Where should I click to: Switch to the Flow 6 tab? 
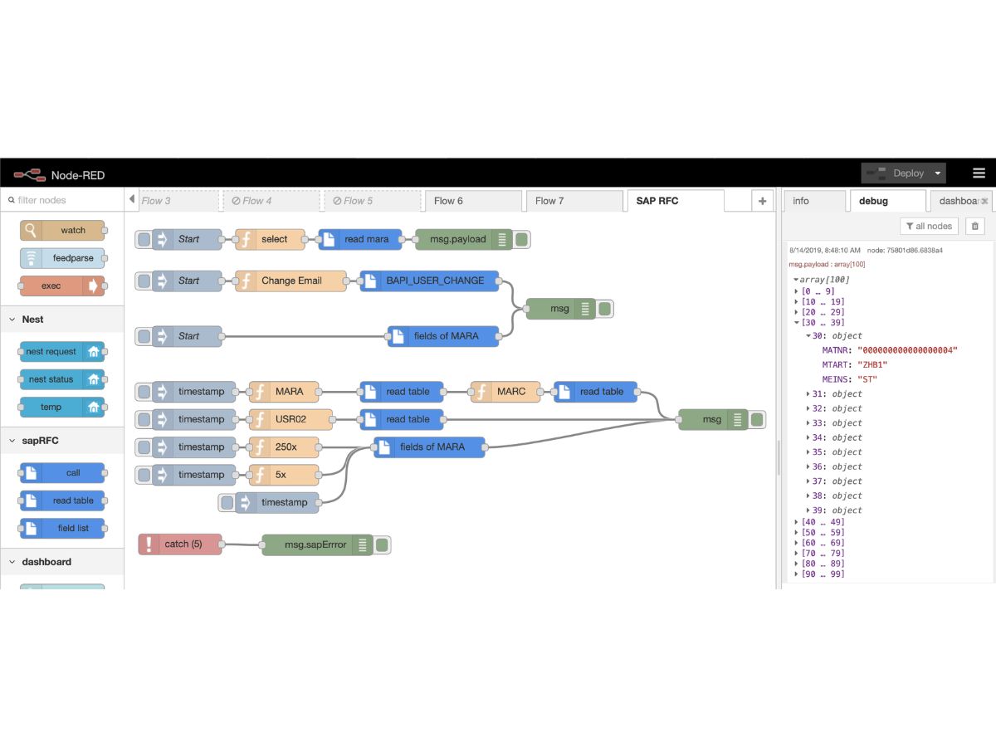point(473,201)
